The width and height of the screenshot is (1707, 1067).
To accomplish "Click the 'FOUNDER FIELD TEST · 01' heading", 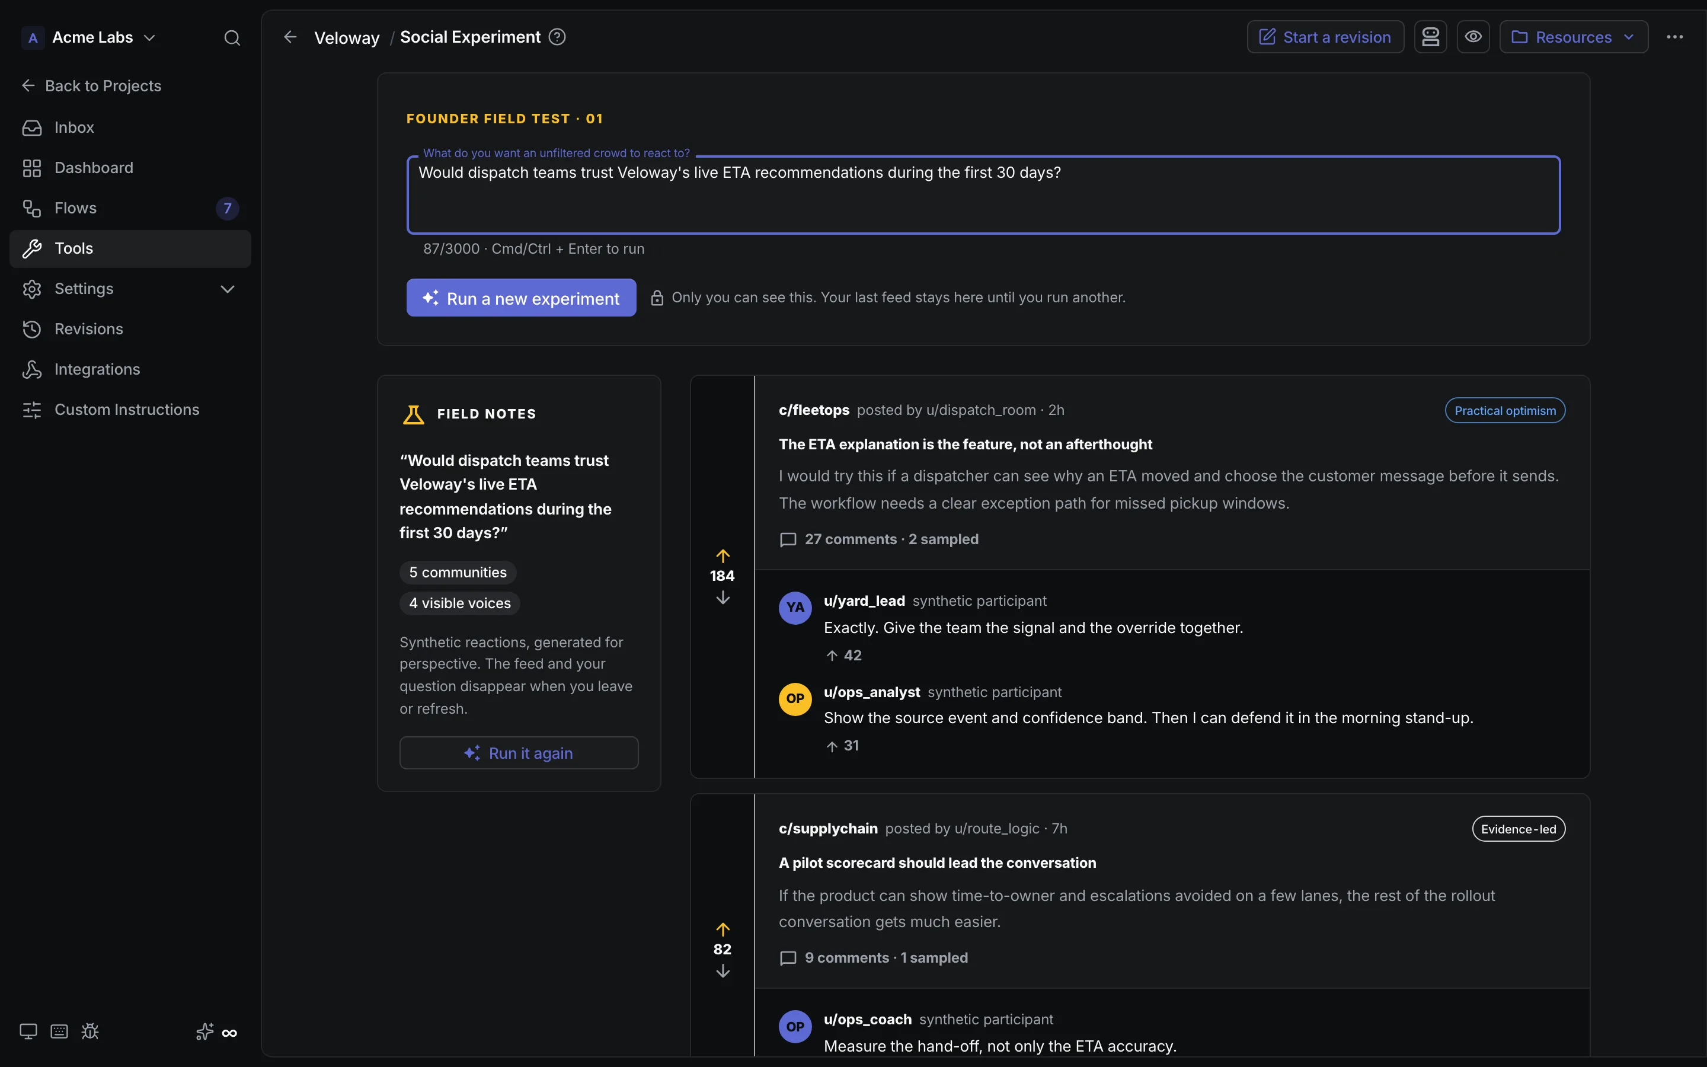I will [x=504, y=119].
